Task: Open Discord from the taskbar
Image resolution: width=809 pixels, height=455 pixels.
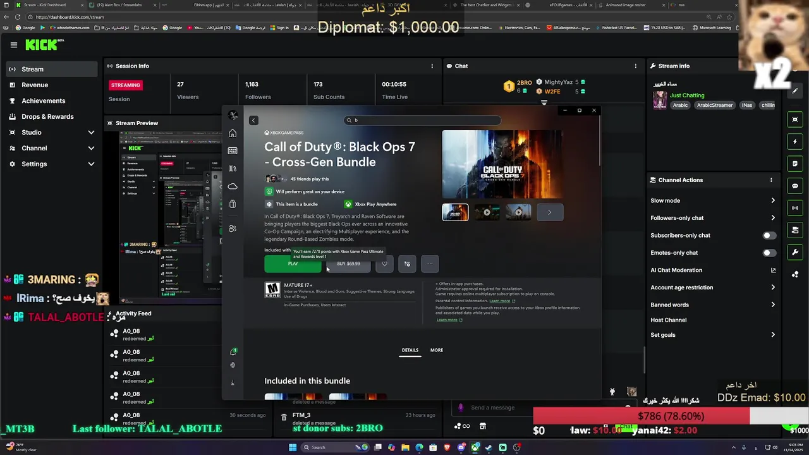Action: click(x=461, y=447)
